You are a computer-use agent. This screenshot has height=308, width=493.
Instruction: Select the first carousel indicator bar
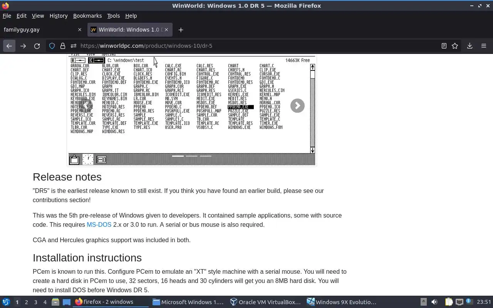[178, 156]
